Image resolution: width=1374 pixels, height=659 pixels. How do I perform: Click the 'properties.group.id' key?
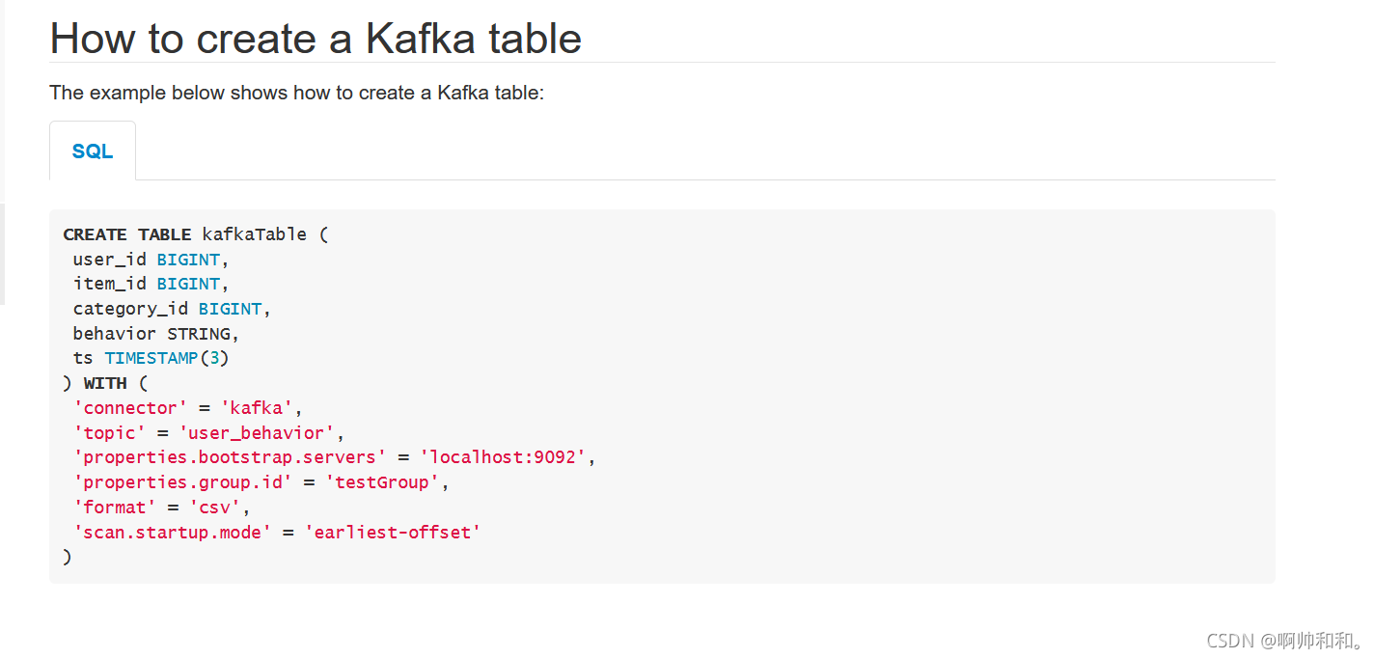(182, 482)
